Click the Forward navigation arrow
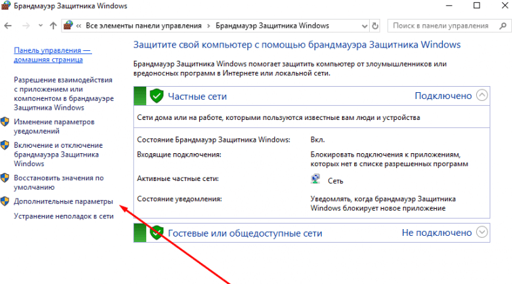512x284 pixels. pyautogui.click(x=26, y=26)
